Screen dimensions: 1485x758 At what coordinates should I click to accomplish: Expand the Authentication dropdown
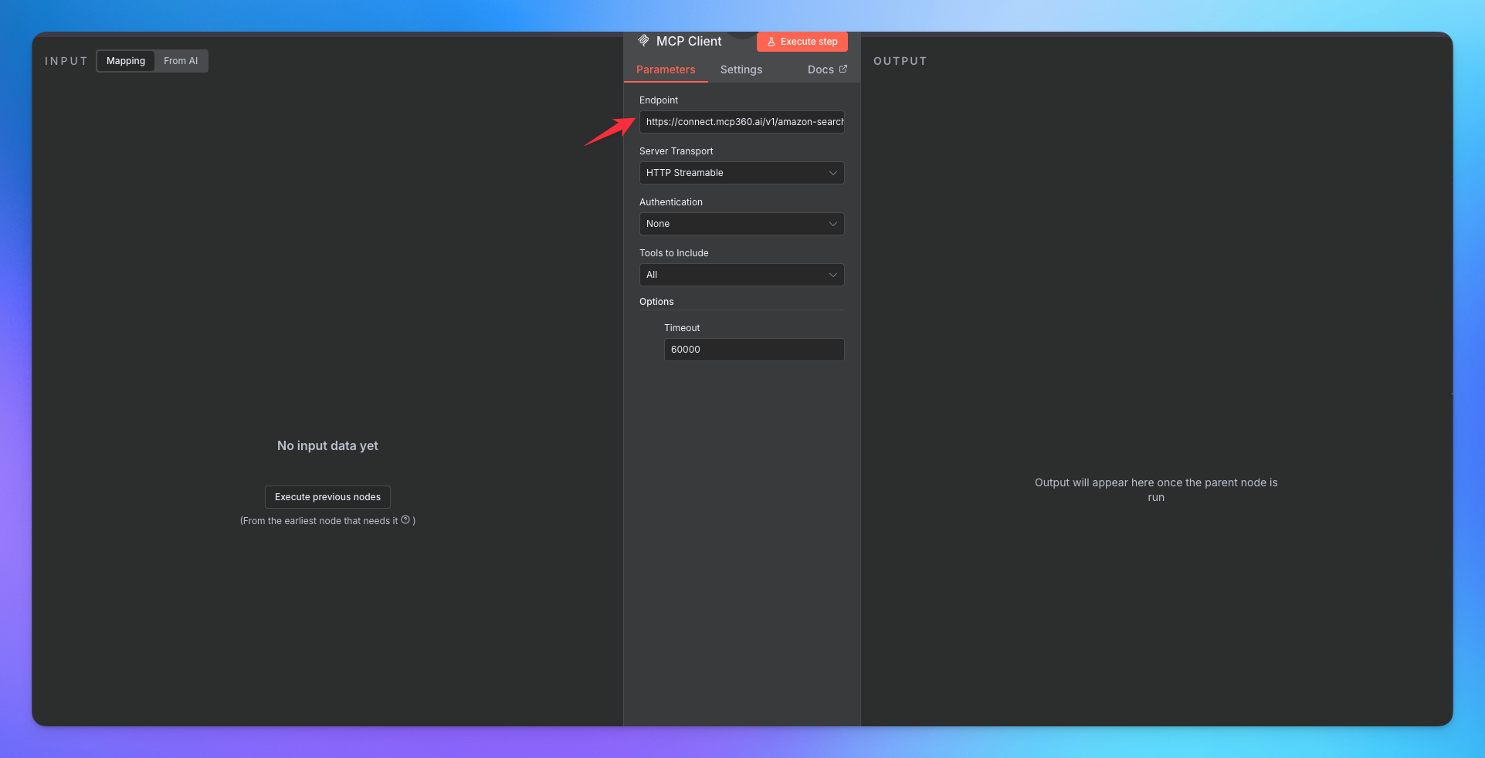click(741, 224)
